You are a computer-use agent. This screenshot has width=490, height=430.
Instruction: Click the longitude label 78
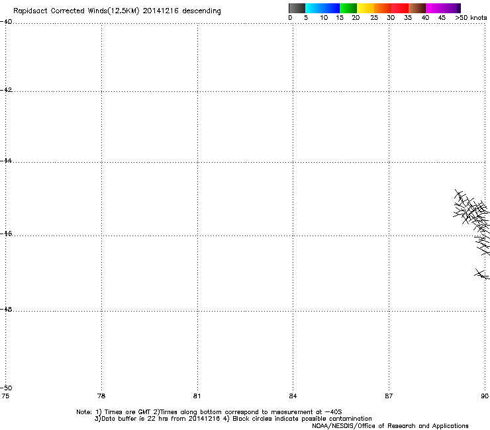click(101, 396)
